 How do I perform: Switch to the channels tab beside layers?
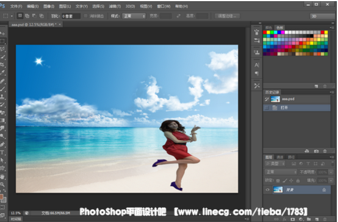tap(280, 157)
